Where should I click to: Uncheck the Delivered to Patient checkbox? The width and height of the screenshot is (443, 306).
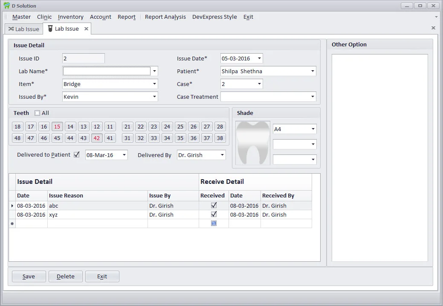(76, 155)
